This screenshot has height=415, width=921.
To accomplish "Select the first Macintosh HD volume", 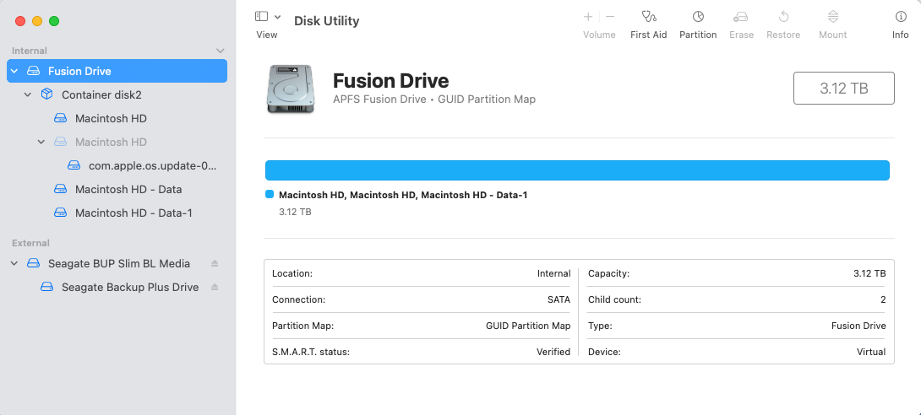I will [x=117, y=118].
